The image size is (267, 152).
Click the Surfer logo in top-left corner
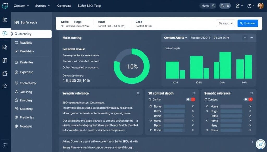point(5,6)
